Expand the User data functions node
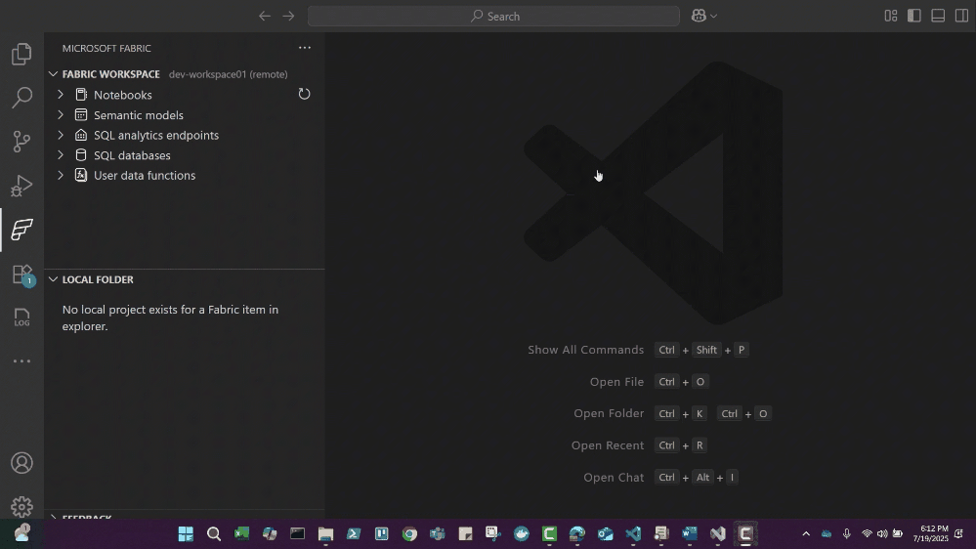The width and height of the screenshot is (976, 549). (61, 176)
